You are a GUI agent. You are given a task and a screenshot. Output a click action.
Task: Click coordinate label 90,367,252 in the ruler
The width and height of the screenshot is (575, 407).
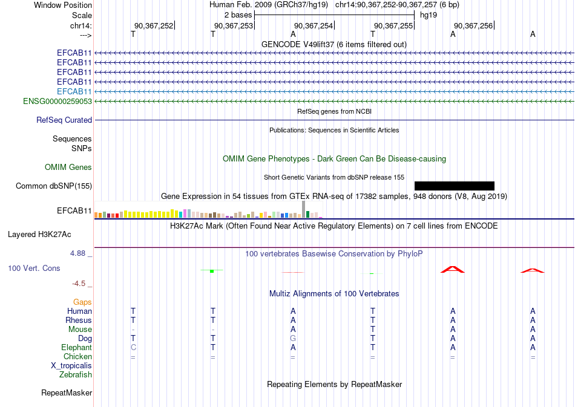(154, 25)
